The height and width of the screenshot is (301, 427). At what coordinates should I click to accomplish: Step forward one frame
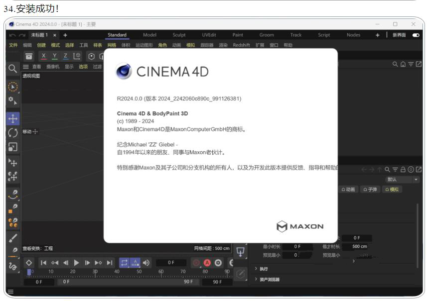(x=87, y=263)
